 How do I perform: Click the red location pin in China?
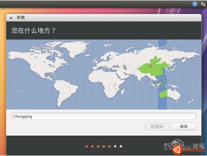[x=150, y=66]
